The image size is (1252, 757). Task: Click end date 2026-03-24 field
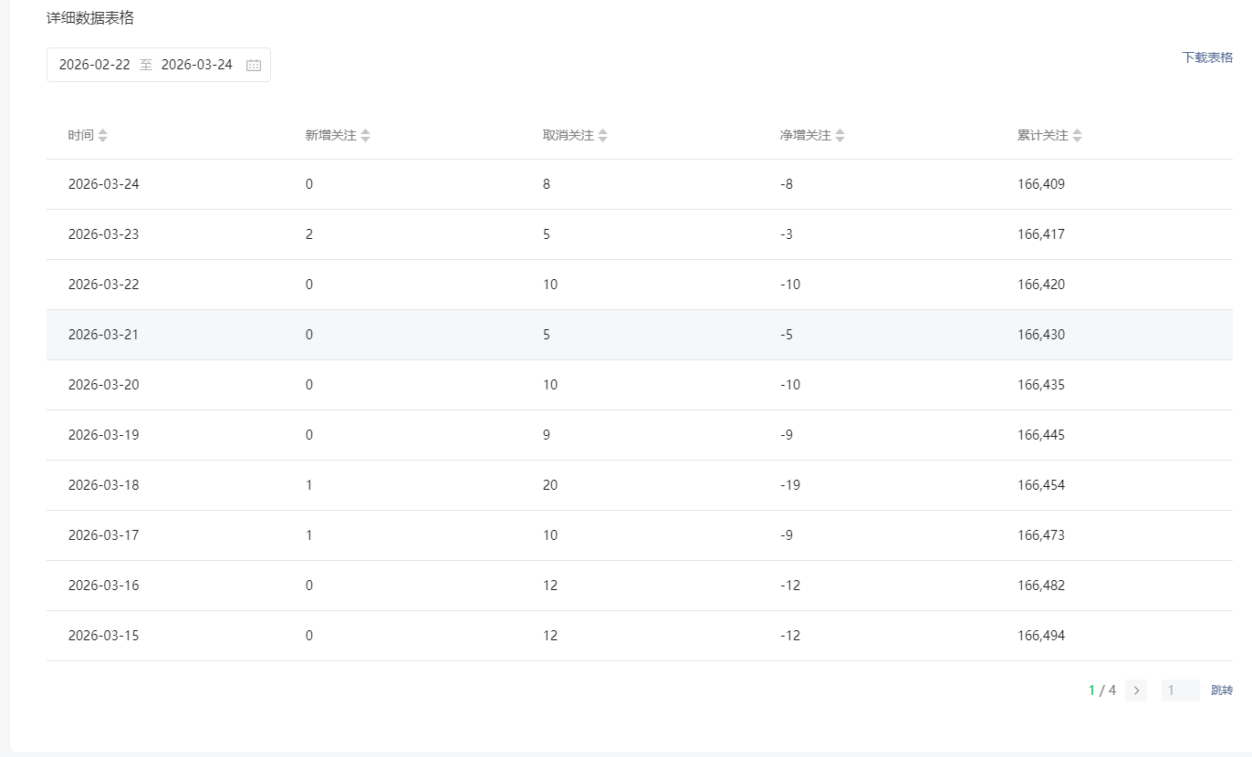[197, 65]
